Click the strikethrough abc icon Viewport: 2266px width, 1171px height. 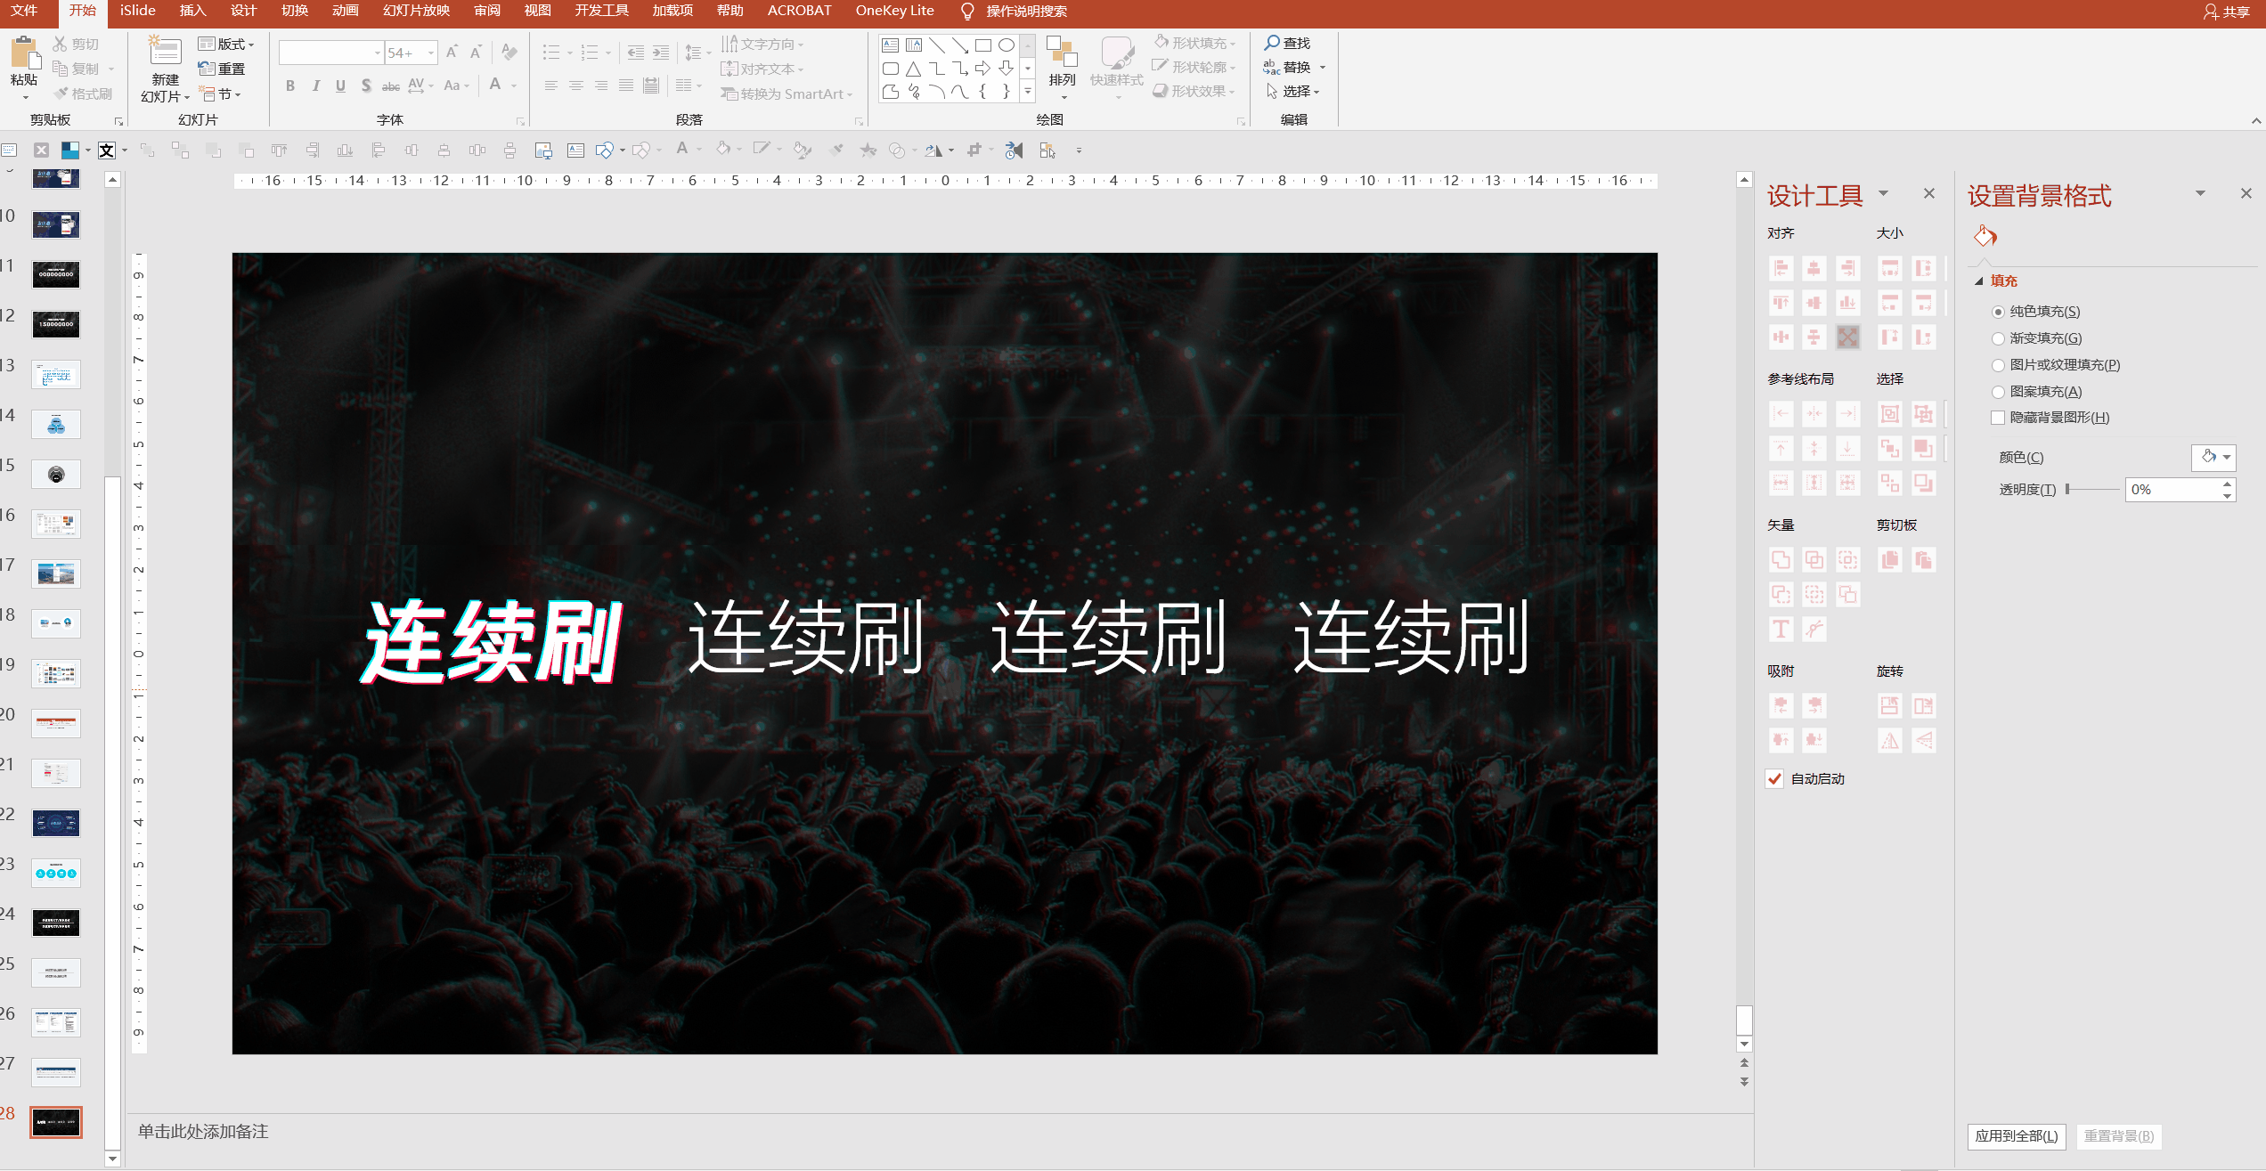point(390,85)
